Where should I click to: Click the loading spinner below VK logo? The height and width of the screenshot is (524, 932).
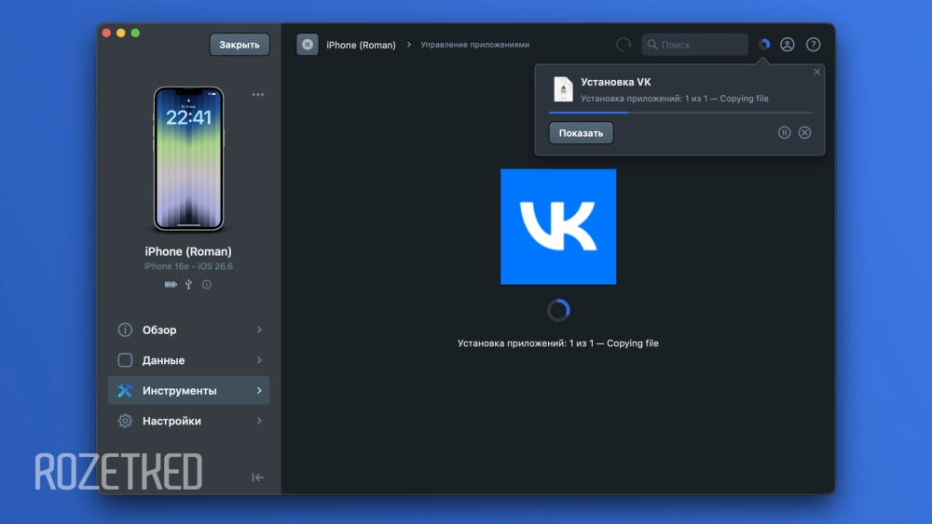(x=558, y=310)
